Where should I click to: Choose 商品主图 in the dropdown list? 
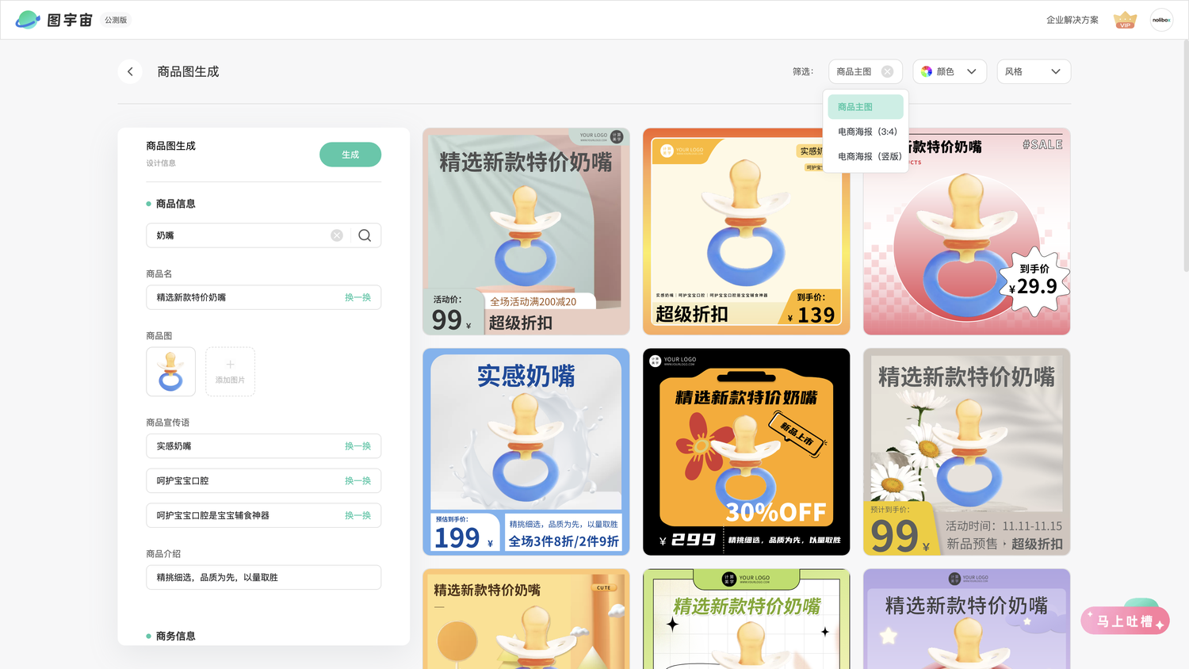(866, 107)
